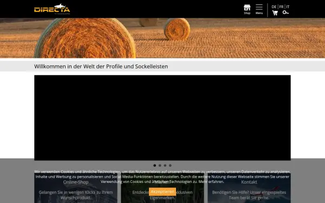This screenshot has width=325, height=203.
Task: Open the Online-Shop teaser card
Action: [x=76, y=188]
